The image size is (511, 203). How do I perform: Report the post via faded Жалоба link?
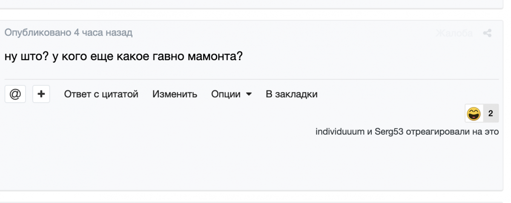pos(454,33)
